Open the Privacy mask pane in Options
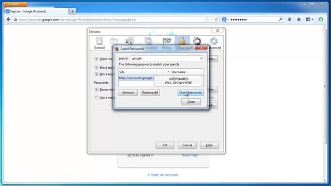This screenshot has height=186, width=331. pyautogui.click(x=167, y=41)
